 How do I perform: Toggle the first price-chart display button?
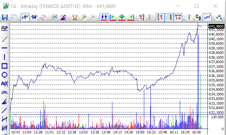(25, 17)
